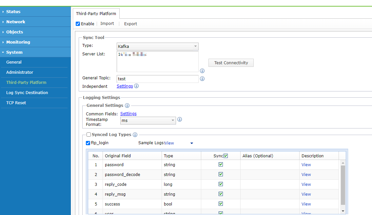Click Alias cell for password row
The height and width of the screenshot is (215, 372).
[270, 165]
